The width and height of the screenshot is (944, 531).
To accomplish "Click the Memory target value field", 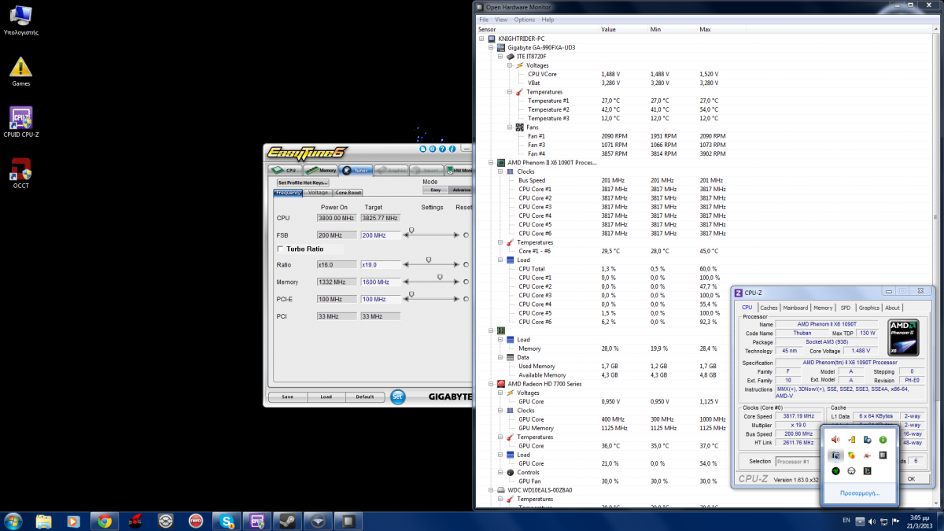I will click(380, 282).
